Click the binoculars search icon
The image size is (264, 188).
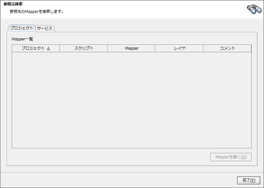pos(254,9)
